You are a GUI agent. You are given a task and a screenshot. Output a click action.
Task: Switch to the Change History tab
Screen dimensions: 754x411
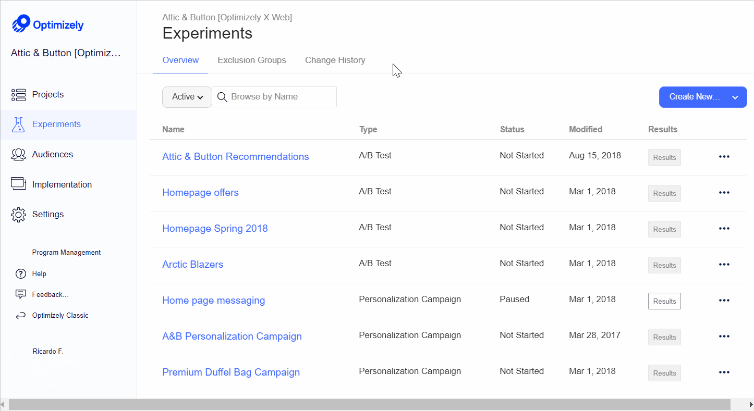[335, 60]
